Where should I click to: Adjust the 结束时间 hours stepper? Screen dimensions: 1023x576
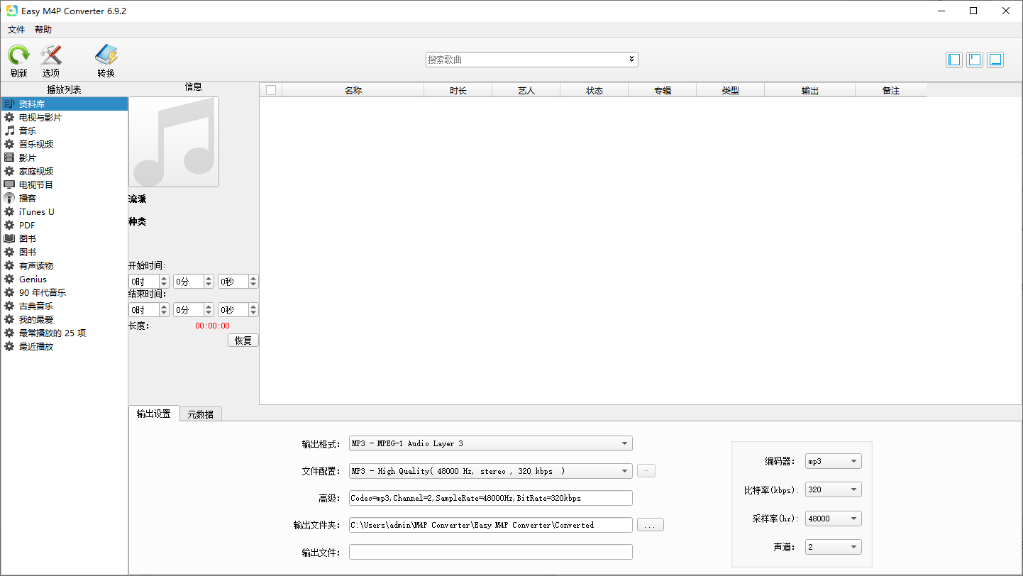point(165,310)
